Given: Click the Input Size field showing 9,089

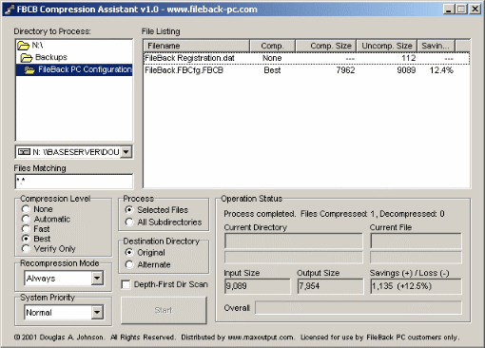Looking at the screenshot, I should pyautogui.click(x=258, y=286).
